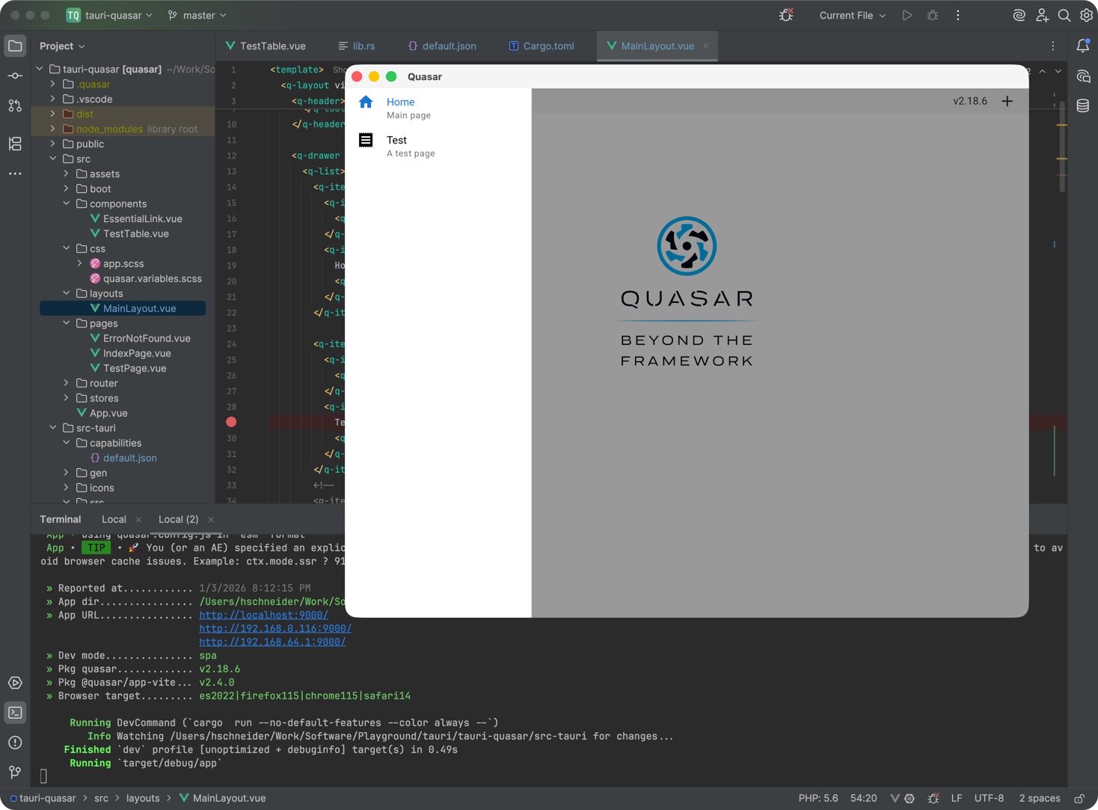1098x810 pixels.
Task: Open the Git tool window icon
Action: coord(15,772)
